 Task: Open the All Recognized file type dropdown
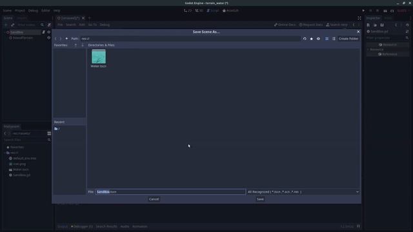tap(303, 192)
